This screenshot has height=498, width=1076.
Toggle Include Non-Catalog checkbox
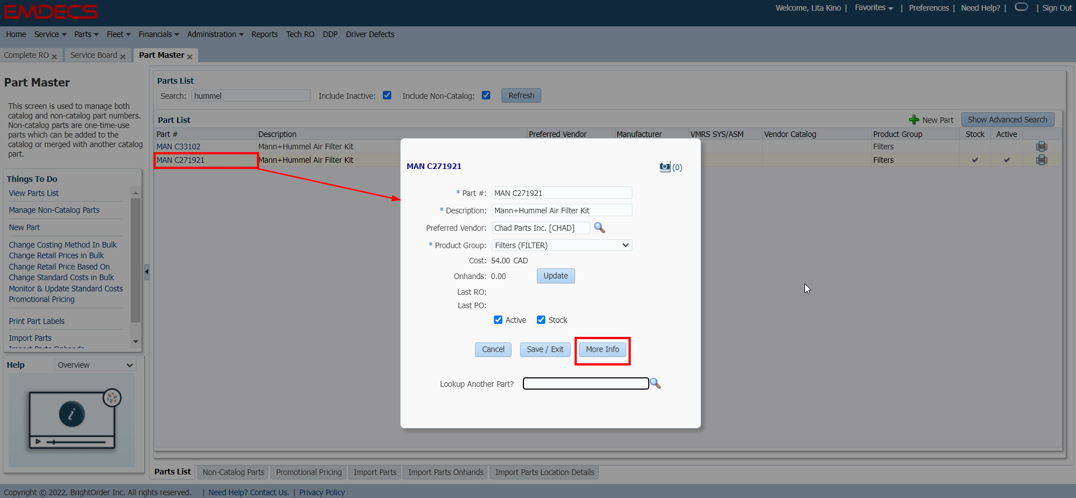(x=486, y=95)
